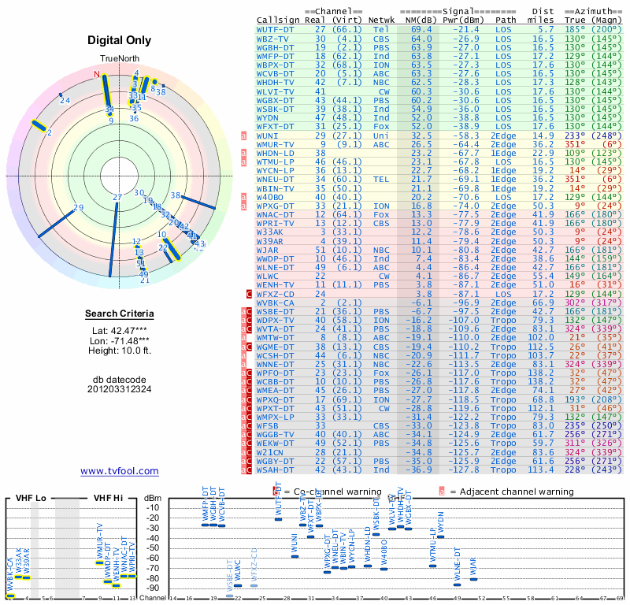Click WFXT-DT callsign in the table
The image size is (630, 605).
click(x=275, y=126)
